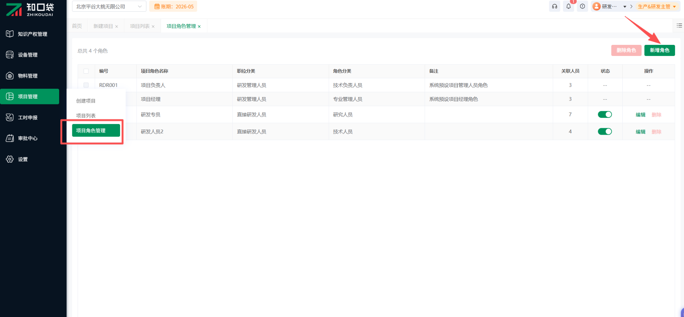684x317 pixels.
Task: Check the select-all checkbox in table header
Action: 86,71
